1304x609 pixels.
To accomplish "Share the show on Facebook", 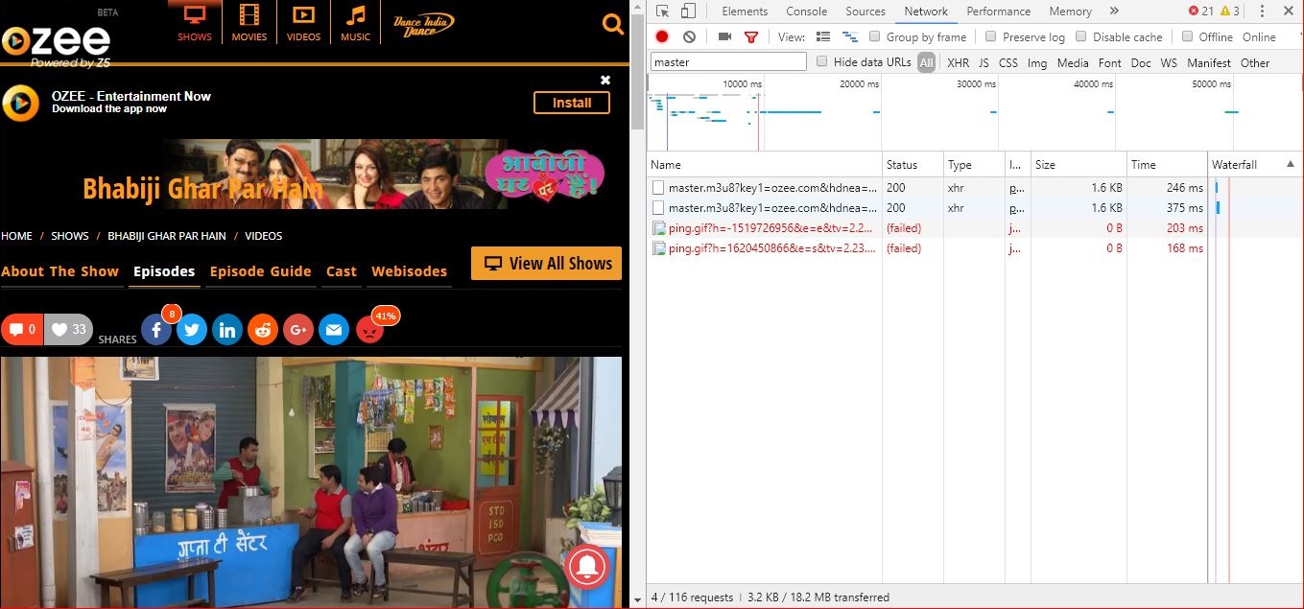I will coord(156,329).
